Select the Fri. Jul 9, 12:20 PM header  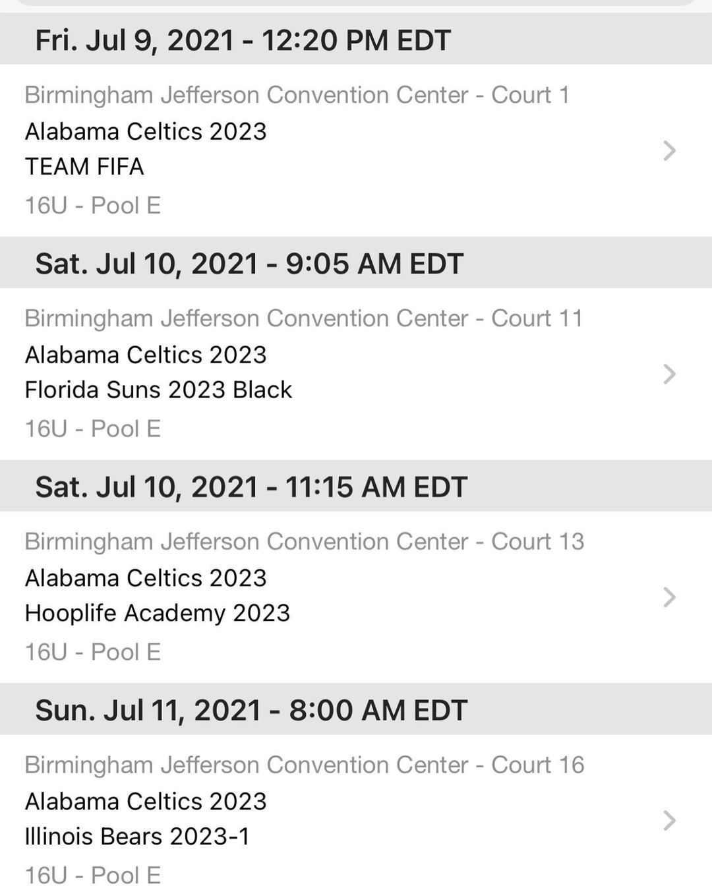pos(243,40)
